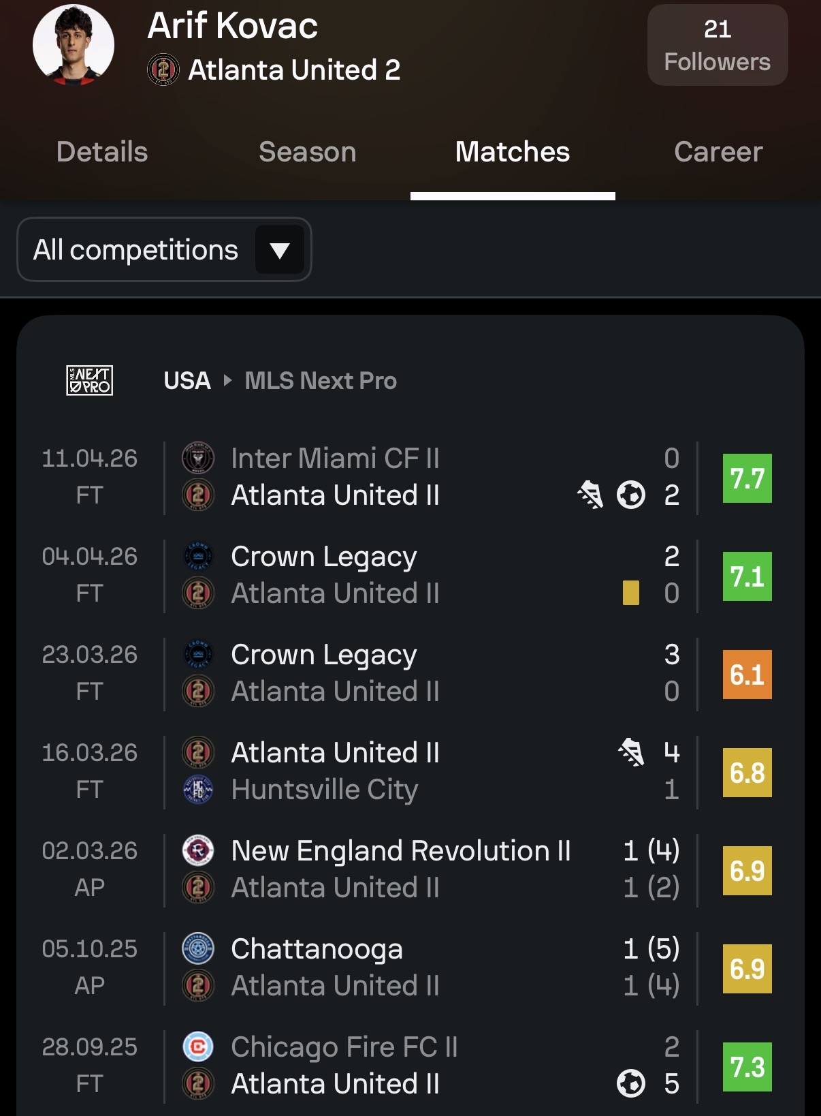The image size is (821, 1116).
Task: Click the New England Revolution II crest
Action: [x=198, y=850]
